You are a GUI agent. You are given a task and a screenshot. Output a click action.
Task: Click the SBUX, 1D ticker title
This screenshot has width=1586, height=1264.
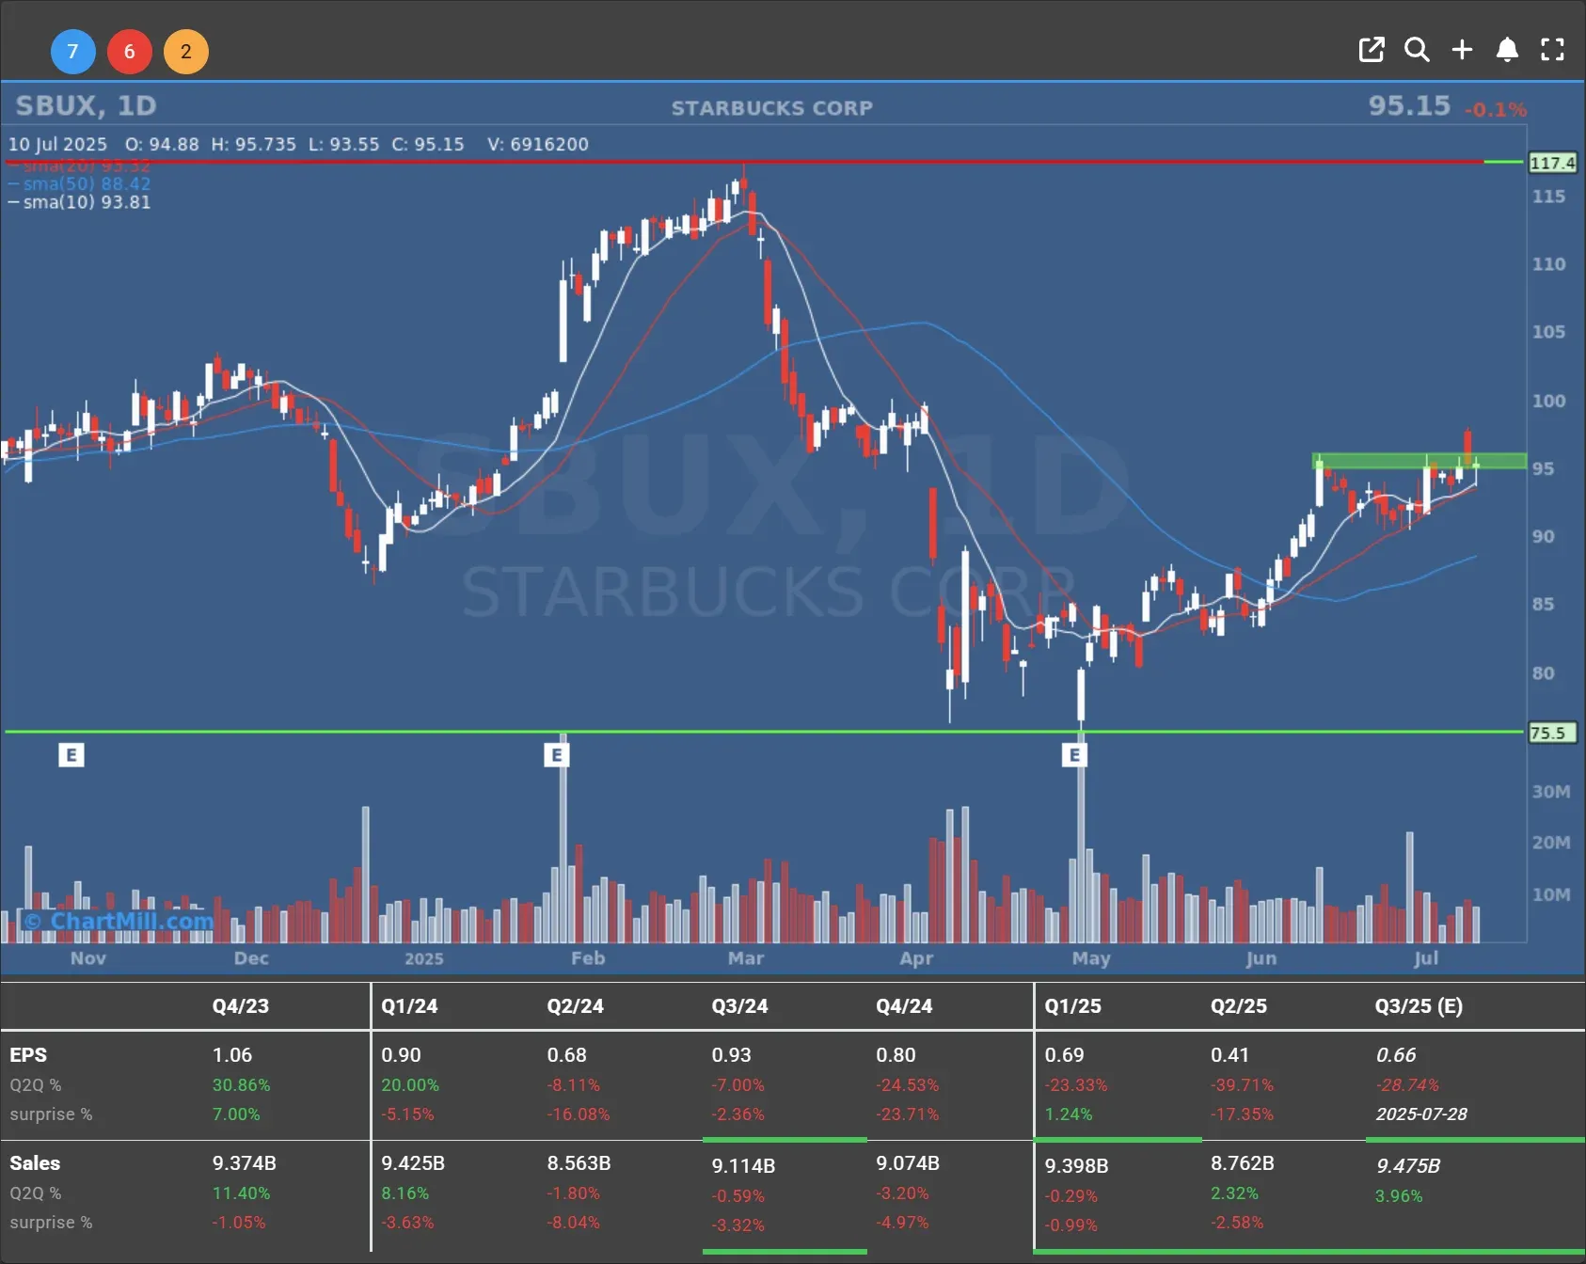86,105
